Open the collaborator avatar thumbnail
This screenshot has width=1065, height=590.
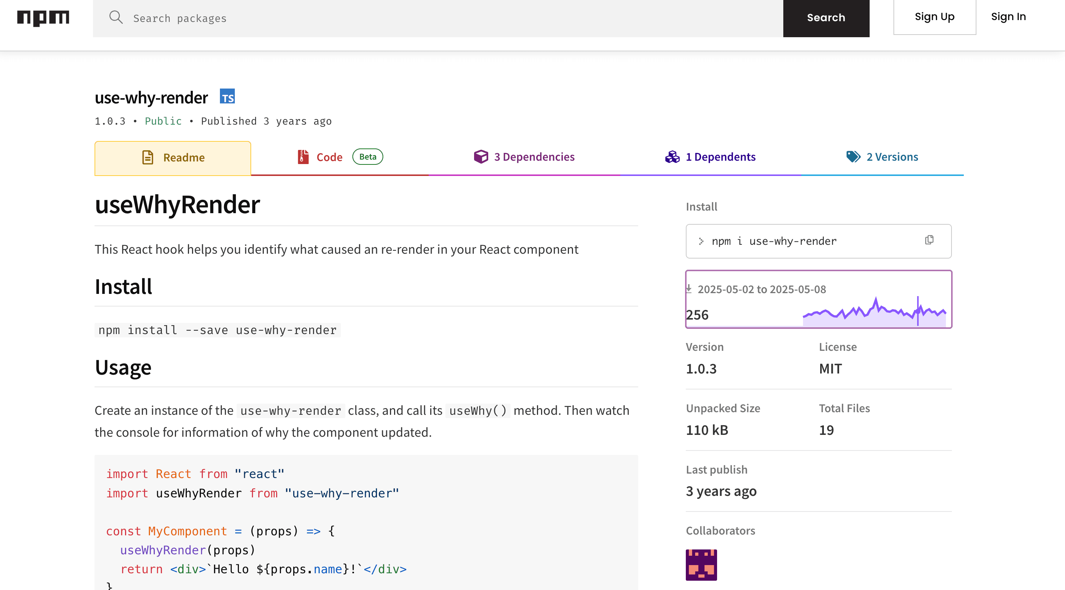[x=701, y=565]
